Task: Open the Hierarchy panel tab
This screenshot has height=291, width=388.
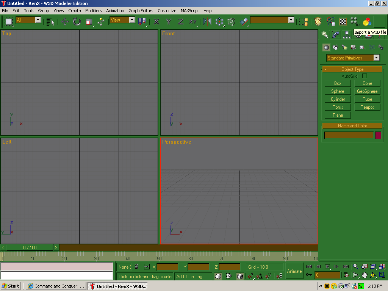Action: click(x=347, y=35)
